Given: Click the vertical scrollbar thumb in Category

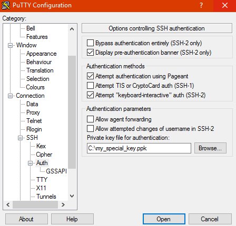Looking at the screenshot, I should (72, 112).
